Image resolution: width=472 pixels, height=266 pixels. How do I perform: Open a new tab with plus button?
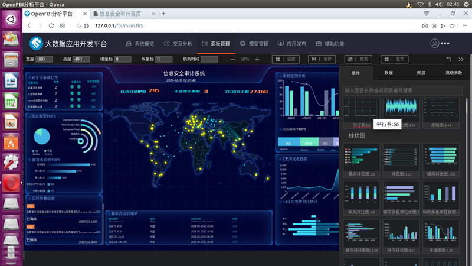[x=164, y=14]
